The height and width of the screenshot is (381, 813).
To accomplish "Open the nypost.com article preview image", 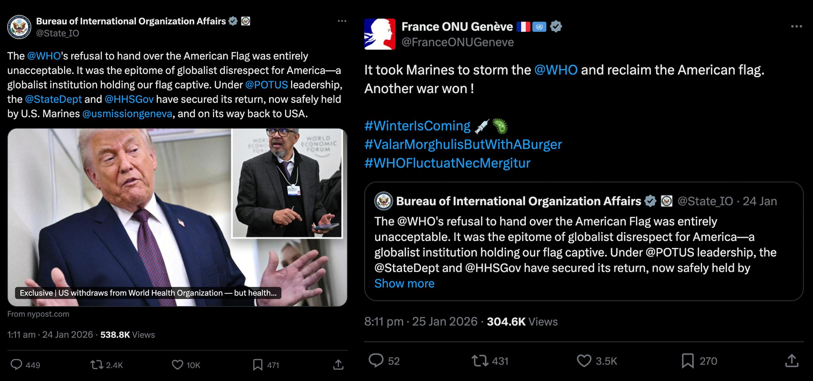I will click(177, 217).
